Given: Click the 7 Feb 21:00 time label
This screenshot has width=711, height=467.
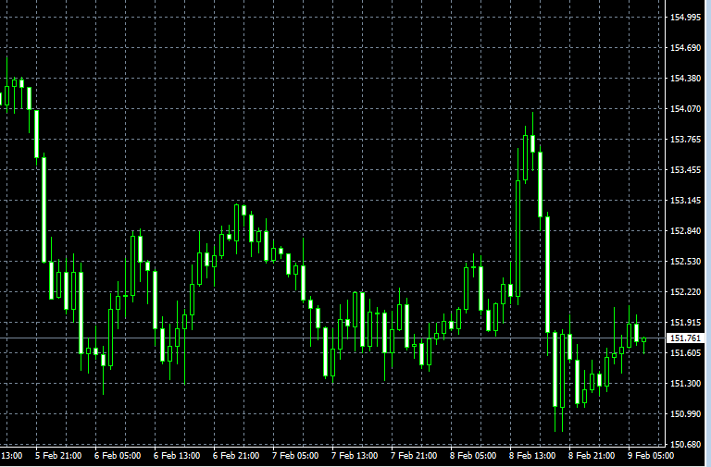Looking at the screenshot, I should tap(414, 456).
